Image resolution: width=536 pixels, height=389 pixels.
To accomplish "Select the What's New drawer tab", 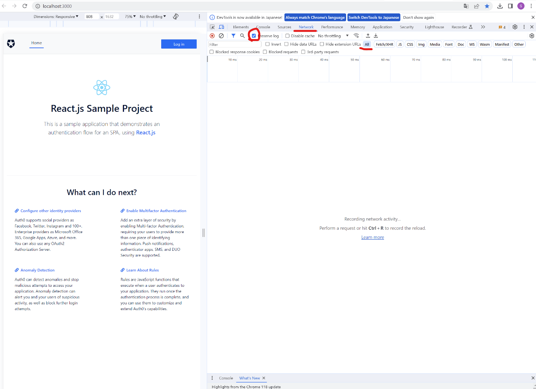I will click(250, 378).
